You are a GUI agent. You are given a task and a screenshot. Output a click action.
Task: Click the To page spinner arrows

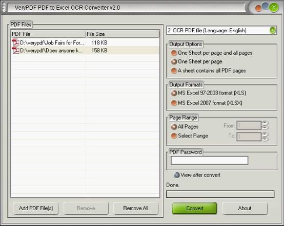[265, 137]
